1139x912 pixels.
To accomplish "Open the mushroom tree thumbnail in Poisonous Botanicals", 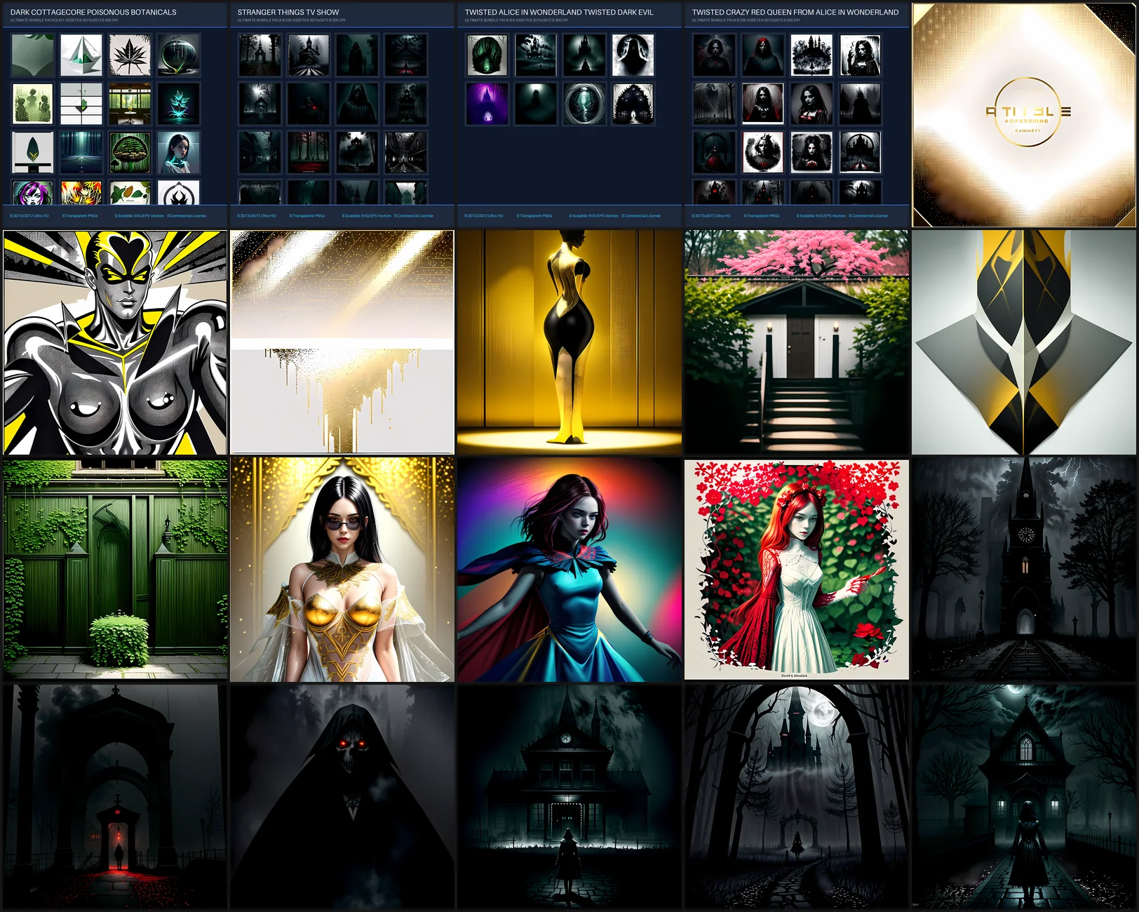I will coord(130,152).
